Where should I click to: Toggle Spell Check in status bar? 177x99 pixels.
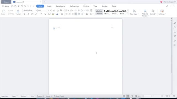pyautogui.click(x=59, y=96)
